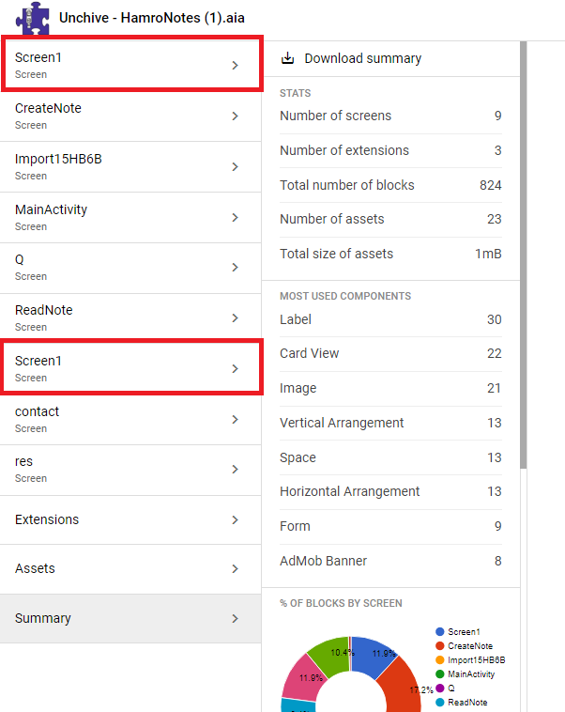Click the Number of screens stat row
The width and height of the screenshot is (565, 712).
pyautogui.click(x=390, y=116)
